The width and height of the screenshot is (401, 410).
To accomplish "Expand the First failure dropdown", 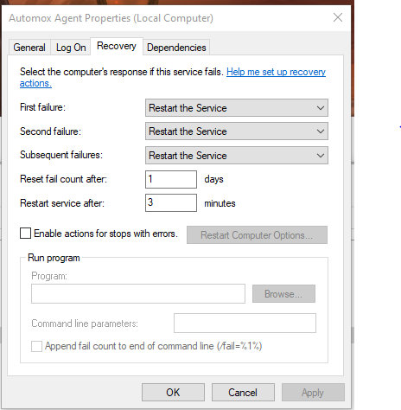I will (x=237, y=108).
